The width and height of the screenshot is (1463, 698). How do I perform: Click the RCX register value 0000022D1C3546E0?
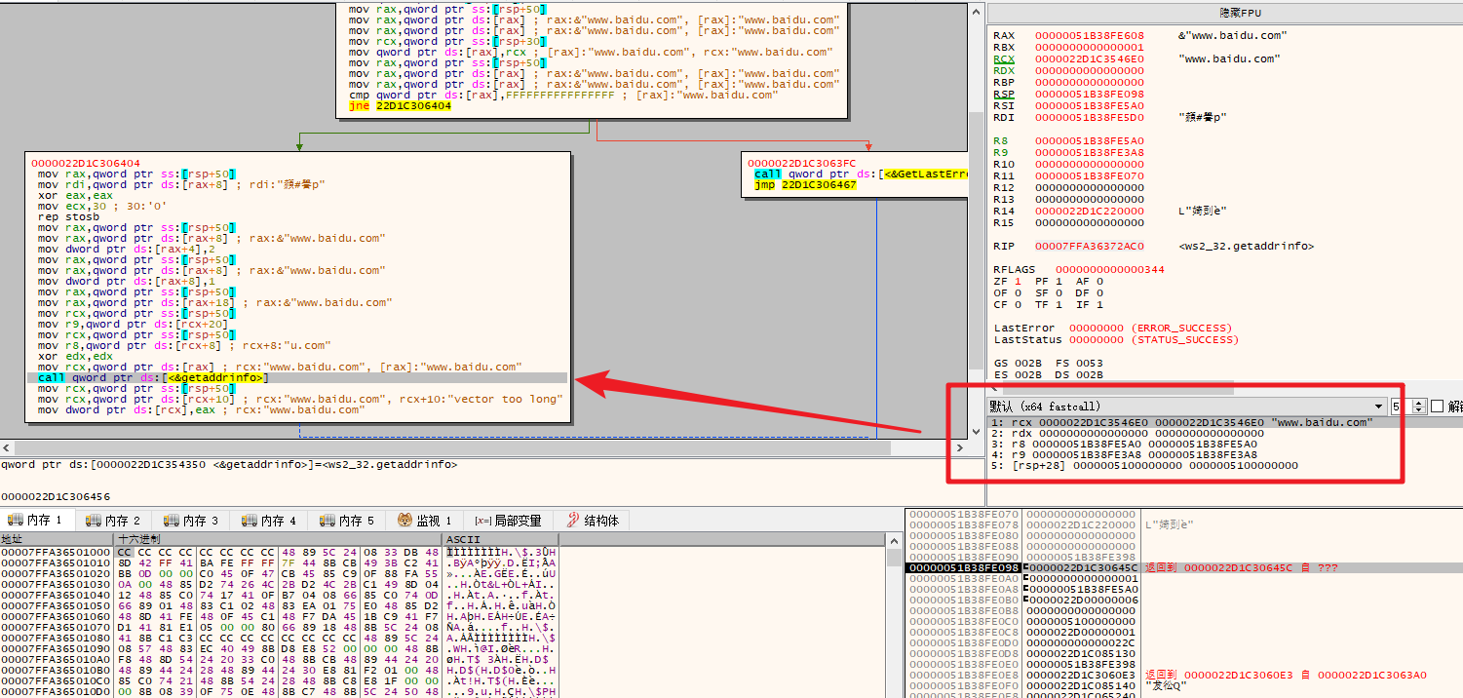1090,58
